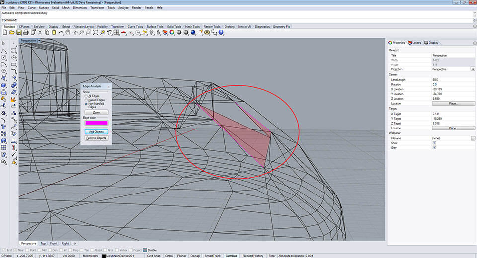This screenshot has width=477, height=258.
Task: Click the light bulb icon in toolbar
Action: 151,33
